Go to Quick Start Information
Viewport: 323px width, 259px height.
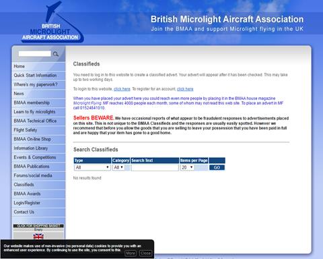click(x=38, y=76)
